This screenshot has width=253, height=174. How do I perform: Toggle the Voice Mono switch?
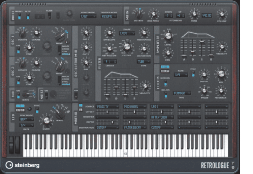19,16
